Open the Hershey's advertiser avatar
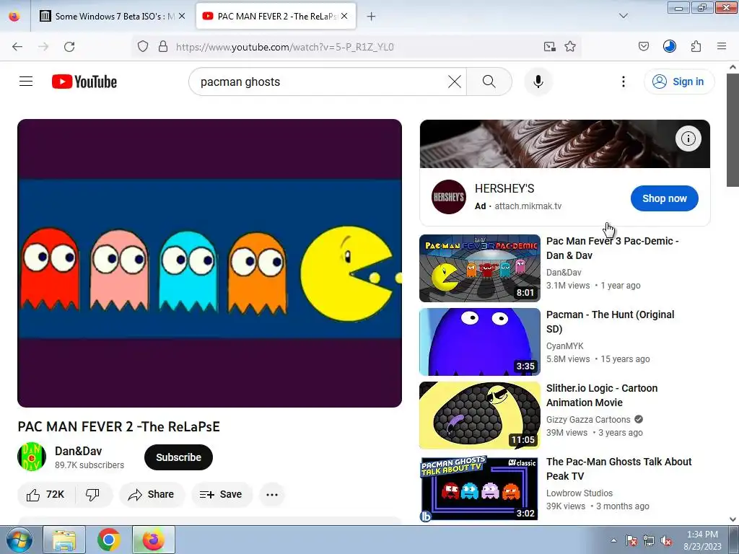This screenshot has height=554, width=739. pos(449,197)
